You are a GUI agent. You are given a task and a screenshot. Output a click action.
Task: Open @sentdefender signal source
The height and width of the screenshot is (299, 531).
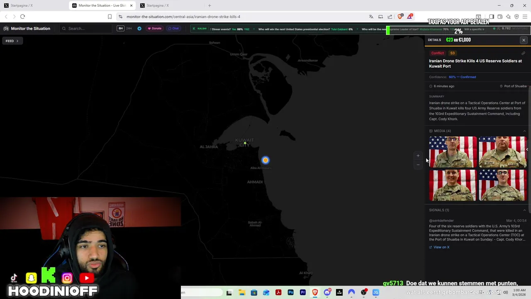coord(441,221)
